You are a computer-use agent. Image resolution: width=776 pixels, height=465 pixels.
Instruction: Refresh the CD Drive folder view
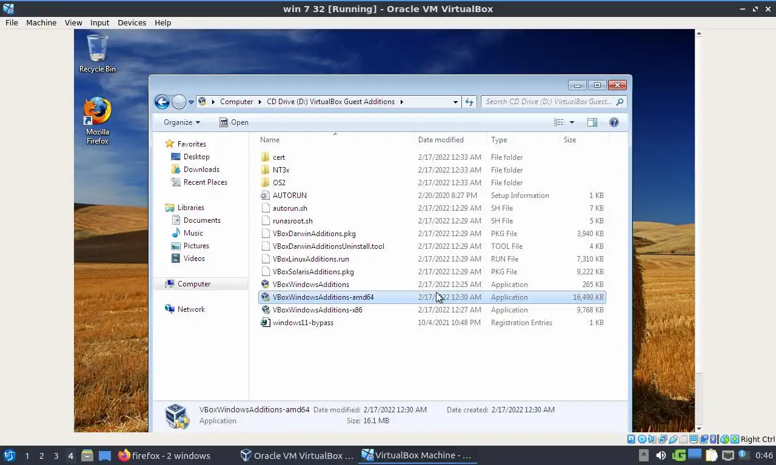(x=469, y=102)
